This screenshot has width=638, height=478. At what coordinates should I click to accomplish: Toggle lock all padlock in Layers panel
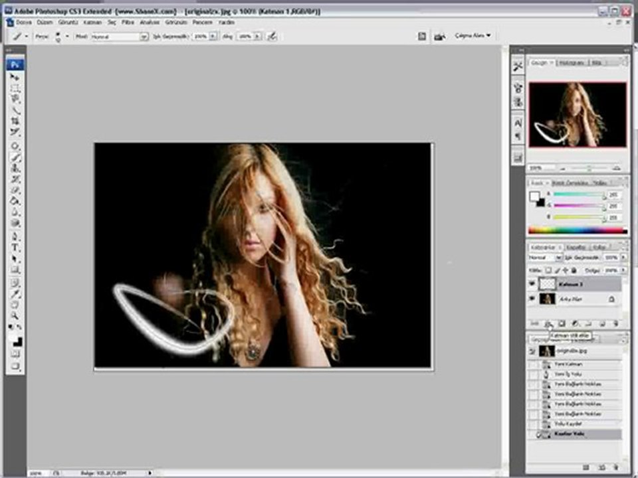point(574,270)
